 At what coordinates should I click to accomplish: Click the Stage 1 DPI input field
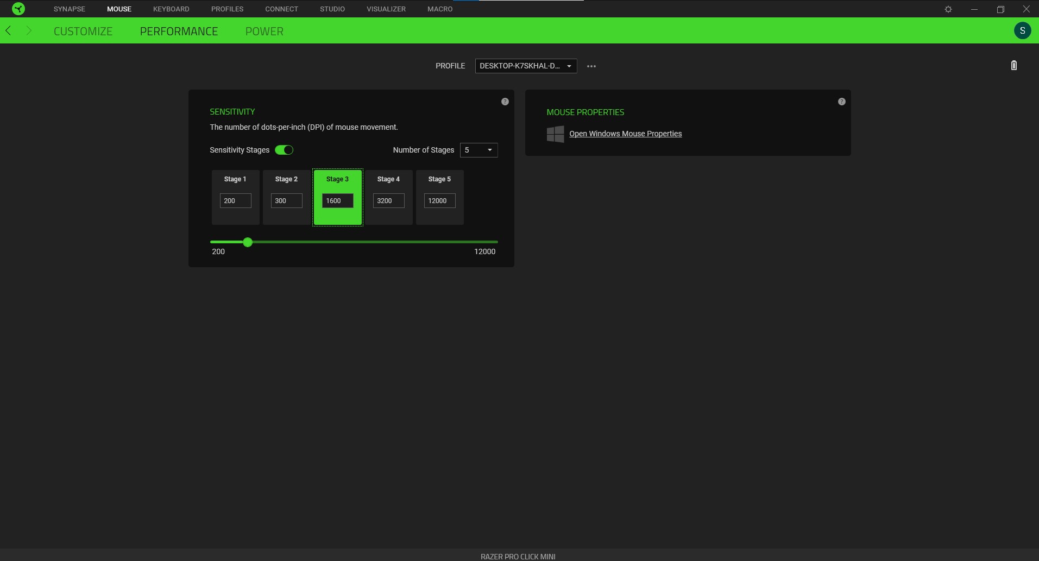coord(235,201)
